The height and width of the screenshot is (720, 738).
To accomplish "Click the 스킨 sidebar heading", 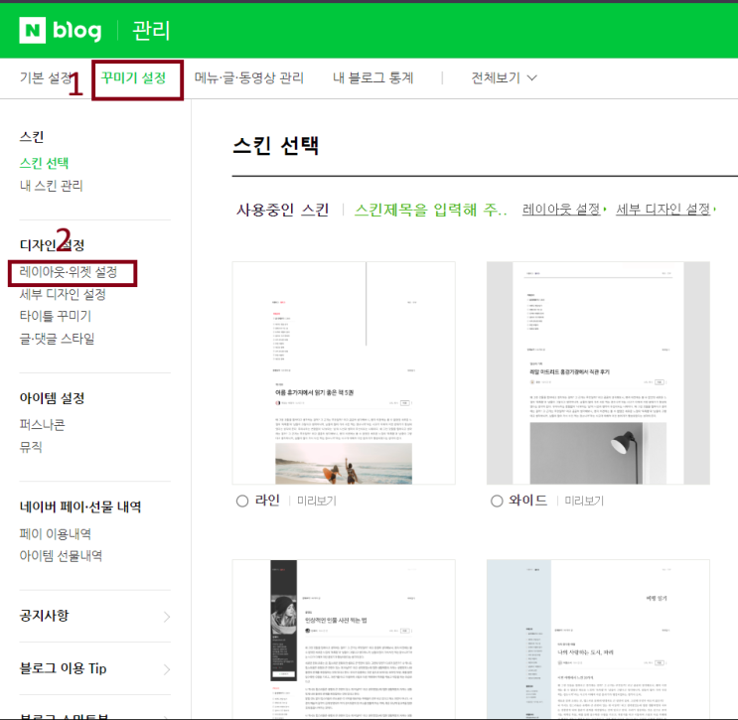I will pyautogui.click(x=32, y=137).
